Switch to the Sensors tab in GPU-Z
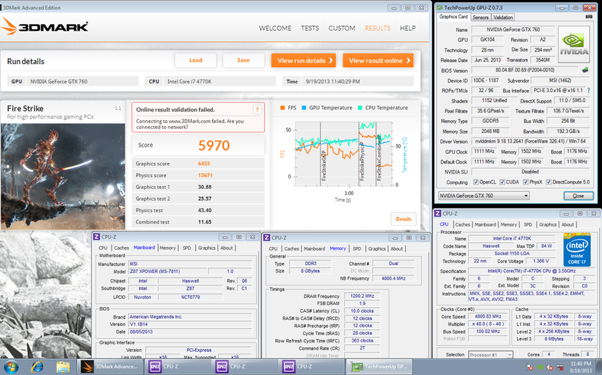 click(480, 17)
